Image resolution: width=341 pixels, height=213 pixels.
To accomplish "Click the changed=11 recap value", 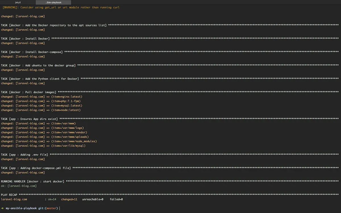I will tap(69, 199).
